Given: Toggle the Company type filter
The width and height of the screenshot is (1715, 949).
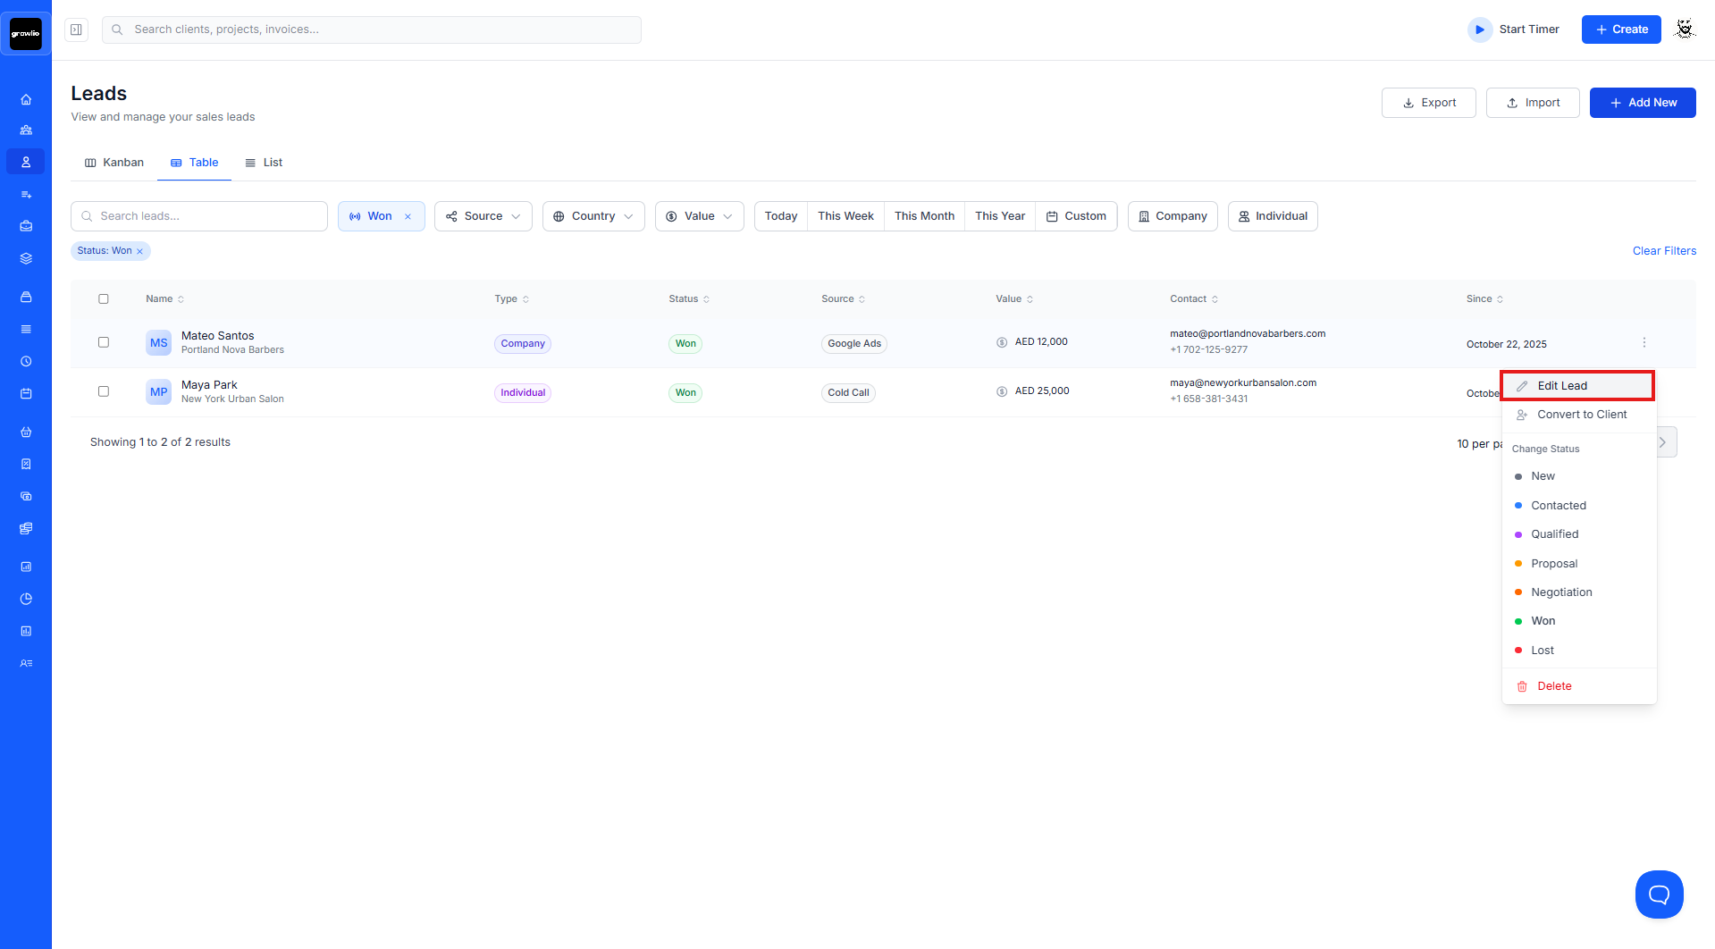Looking at the screenshot, I should tap(1173, 216).
